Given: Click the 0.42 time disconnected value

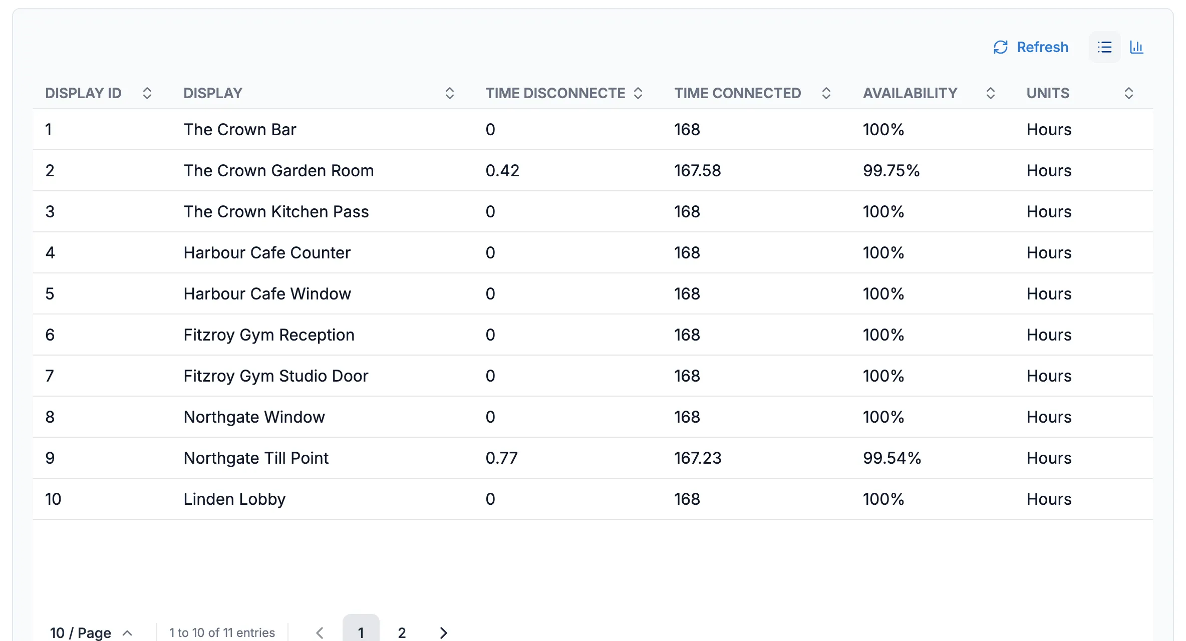Looking at the screenshot, I should pos(502,171).
